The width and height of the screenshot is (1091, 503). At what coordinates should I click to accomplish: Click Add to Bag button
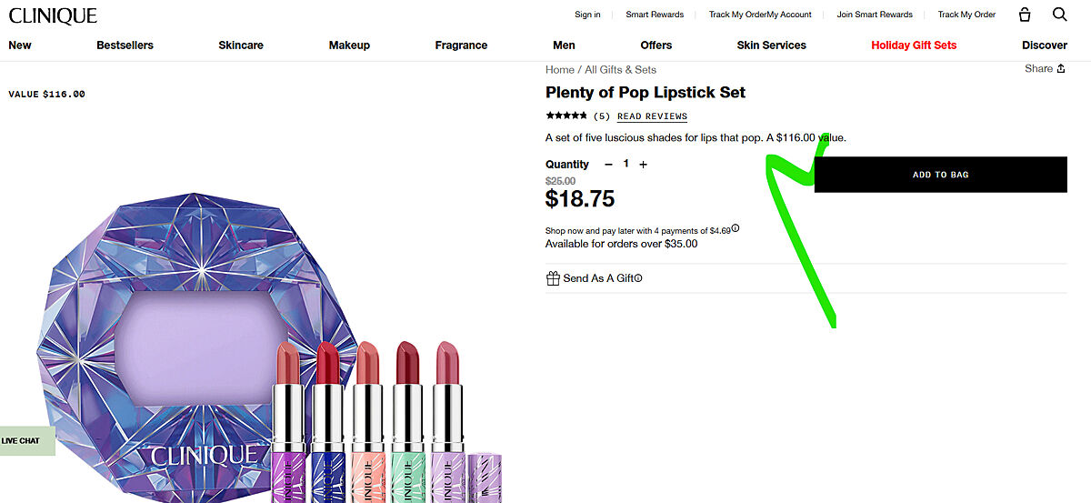(x=940, y=175)
